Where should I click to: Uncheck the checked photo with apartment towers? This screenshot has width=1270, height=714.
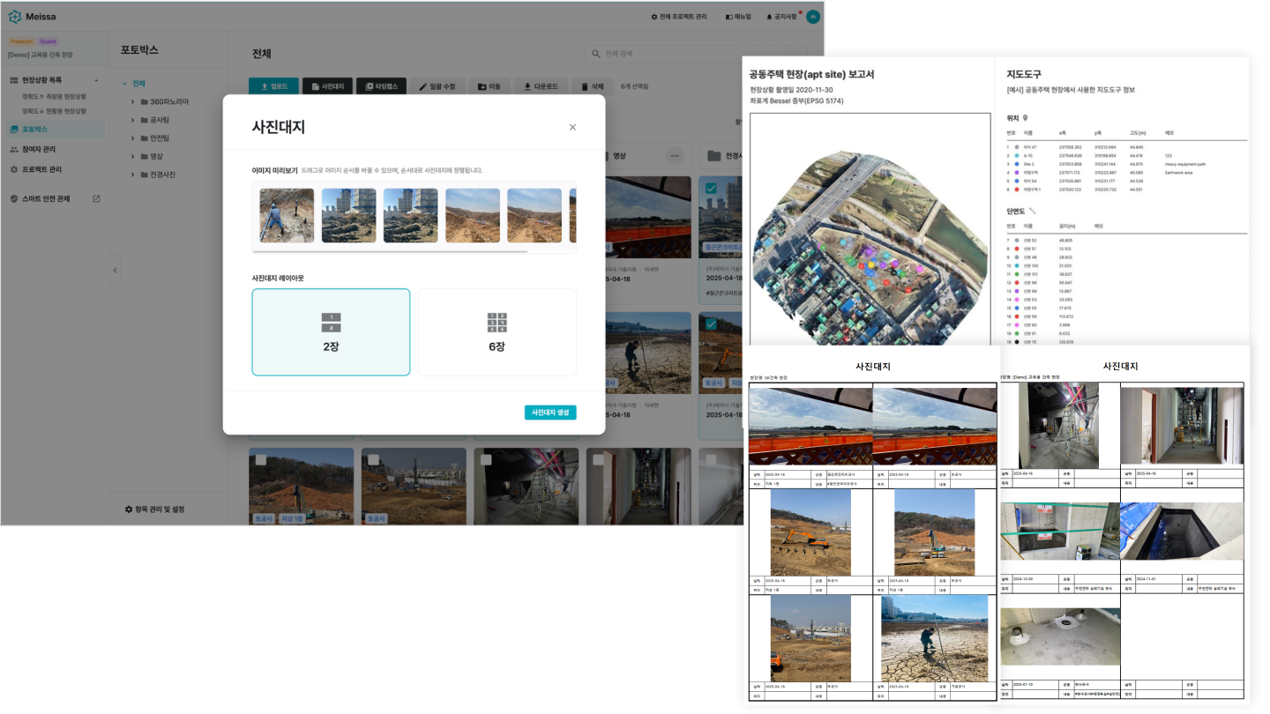712,188
